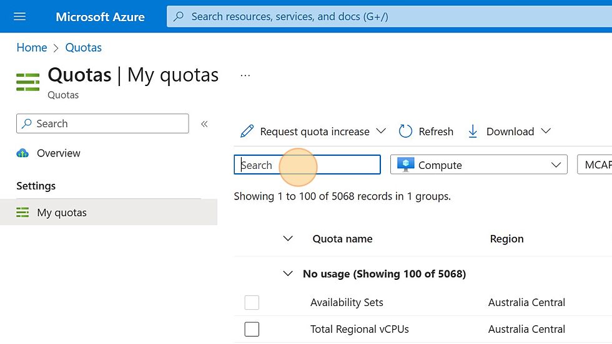The width and height of the screenshot is (612, 344).
Task: Click the records count text
Action: (342, 196)
